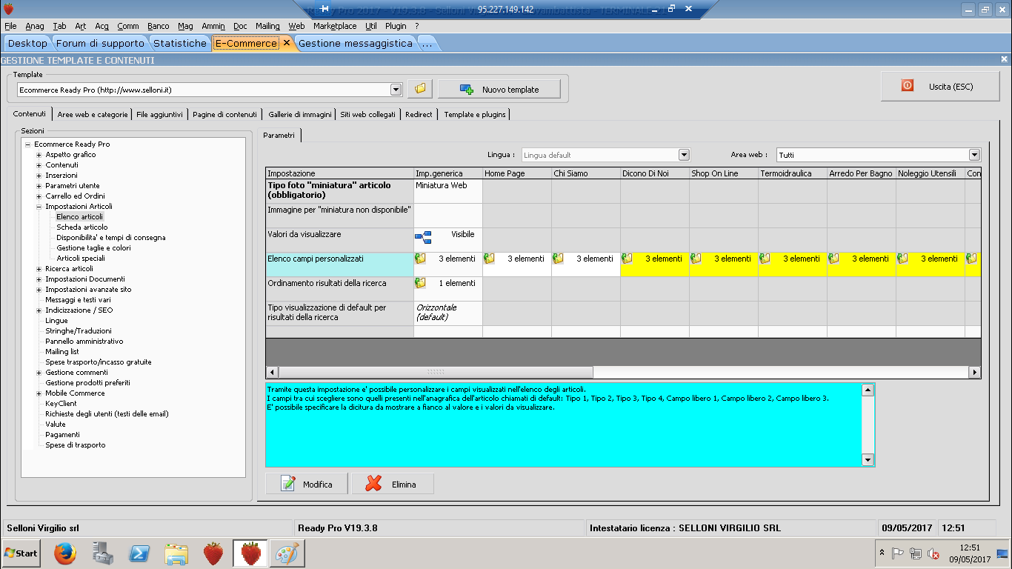Open the Marketplace menu

(x=335, y=26)
